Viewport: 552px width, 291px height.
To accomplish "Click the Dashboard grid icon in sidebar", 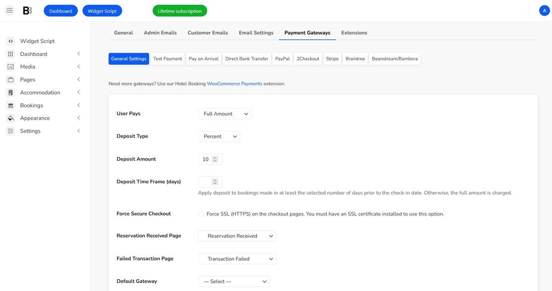I will coord(11,54).
